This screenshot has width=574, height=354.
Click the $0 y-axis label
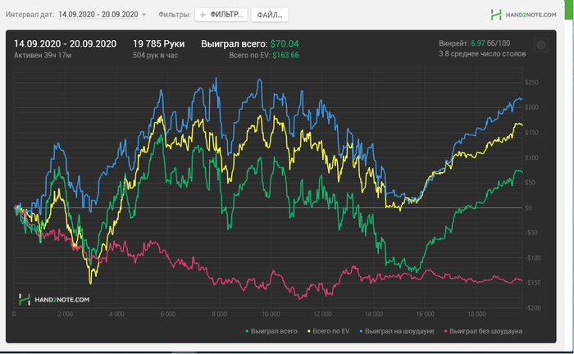tap(528, 207)
